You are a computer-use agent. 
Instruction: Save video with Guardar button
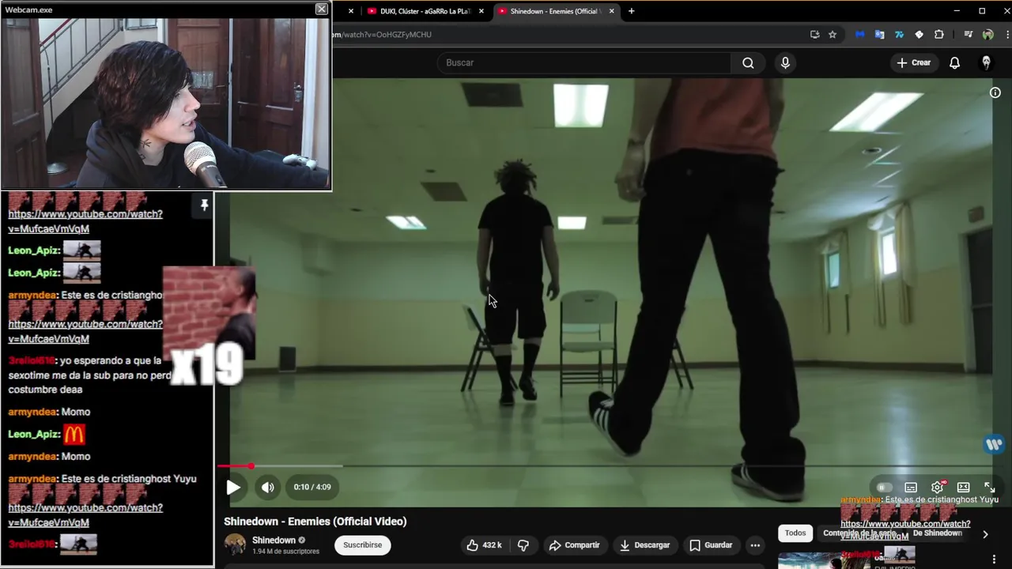pos(711,545)
